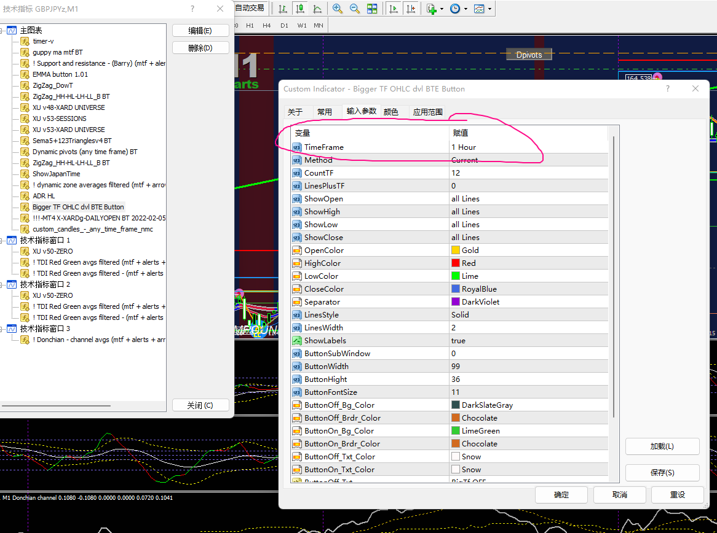Open the 颜色 tab
This screenshot has height=533, width=717.
click(x=391, y=112)
